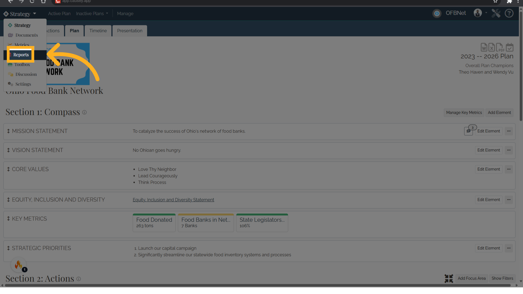The height and width of the screenshot is (294, 523).
Task: Click the horizontal scrollbar at bottom
Action: click(257, 285)
